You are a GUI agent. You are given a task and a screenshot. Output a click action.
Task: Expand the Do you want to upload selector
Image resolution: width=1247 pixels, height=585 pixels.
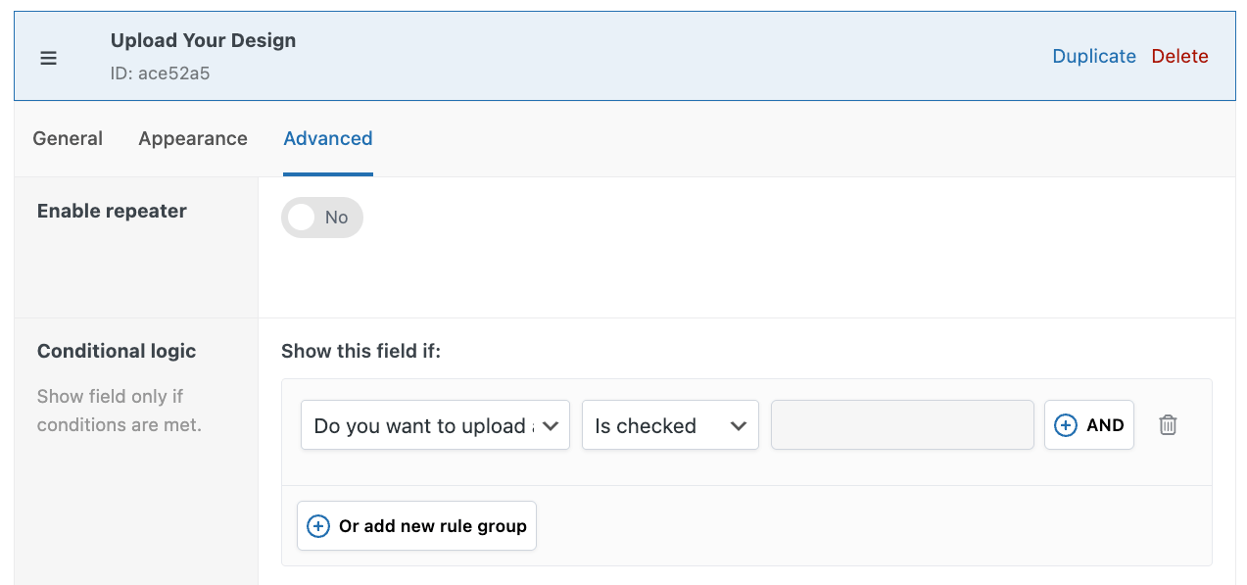[435, 424]
